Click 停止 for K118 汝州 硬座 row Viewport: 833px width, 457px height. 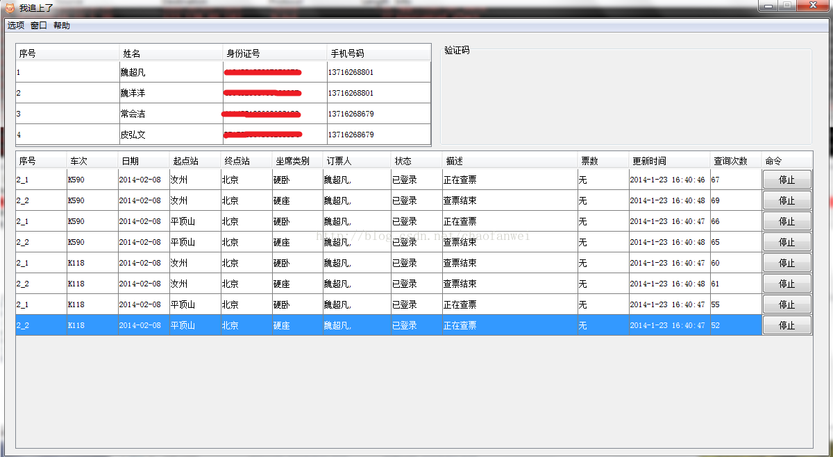(x=786, y=284)
